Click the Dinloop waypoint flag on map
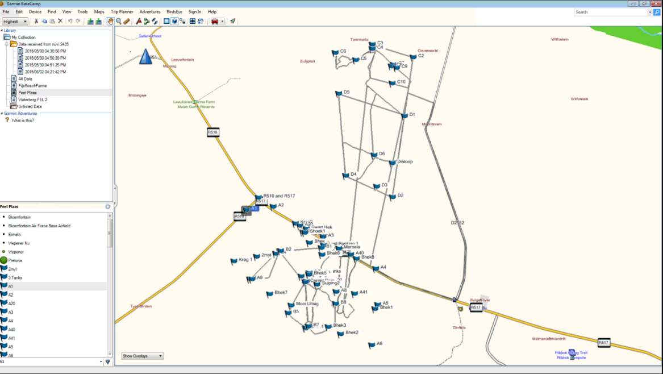663x374 pixels. click(x=392, y=163)
